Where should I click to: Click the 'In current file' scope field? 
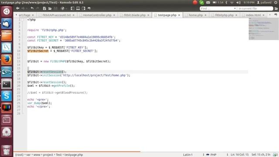click(x=255, y=9)
